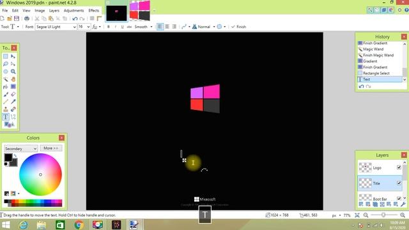This screenshot has height=230, width=409.
Task: Open the Edit menu
Action: (15, 10)
